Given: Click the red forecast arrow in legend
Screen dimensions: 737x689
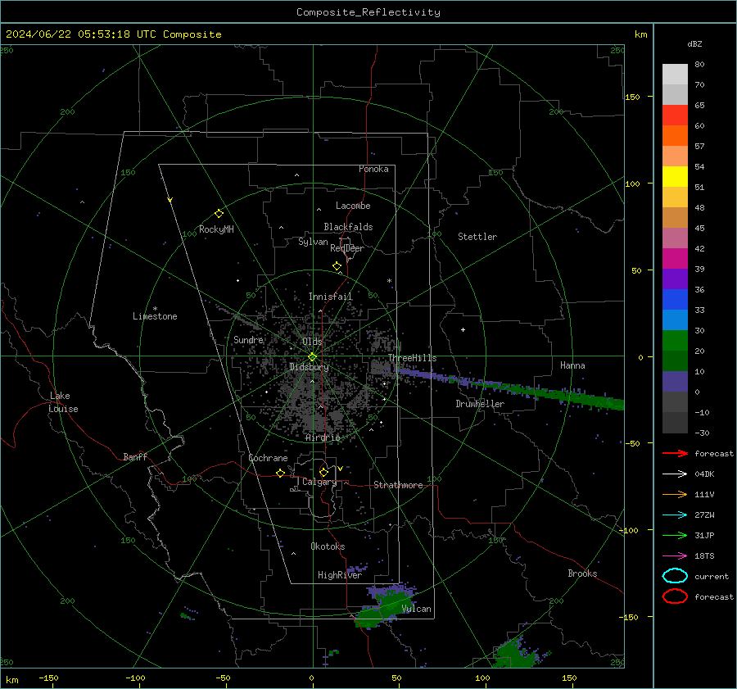Looking at the screenshot, I should coord(675,453).
